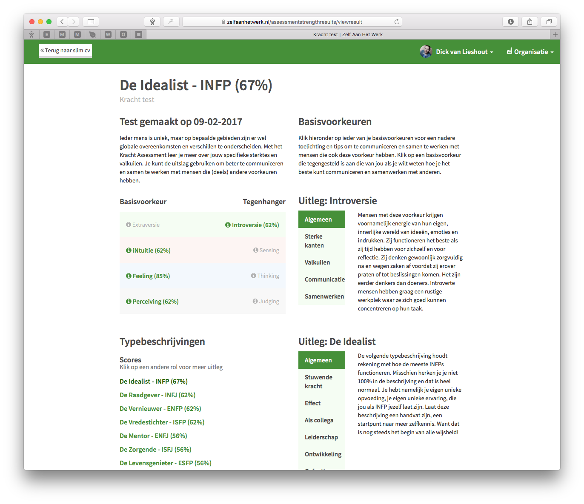Click info icon next to Judging
This screenshot has height=504, width=584.
(x=255, y=301)
